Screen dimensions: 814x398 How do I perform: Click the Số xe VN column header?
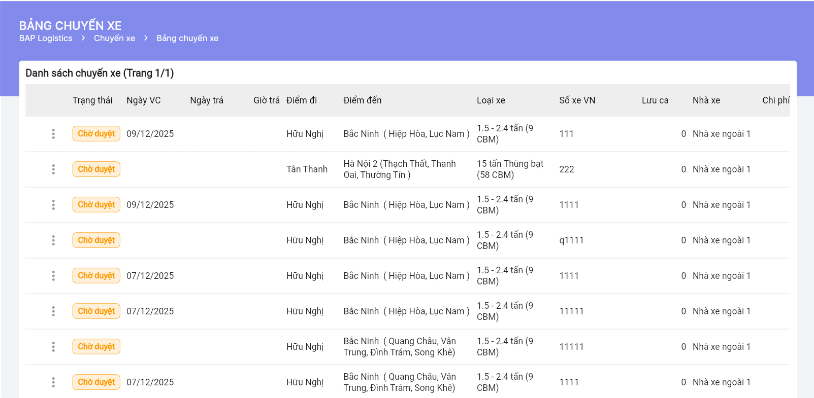pos(577,100)
